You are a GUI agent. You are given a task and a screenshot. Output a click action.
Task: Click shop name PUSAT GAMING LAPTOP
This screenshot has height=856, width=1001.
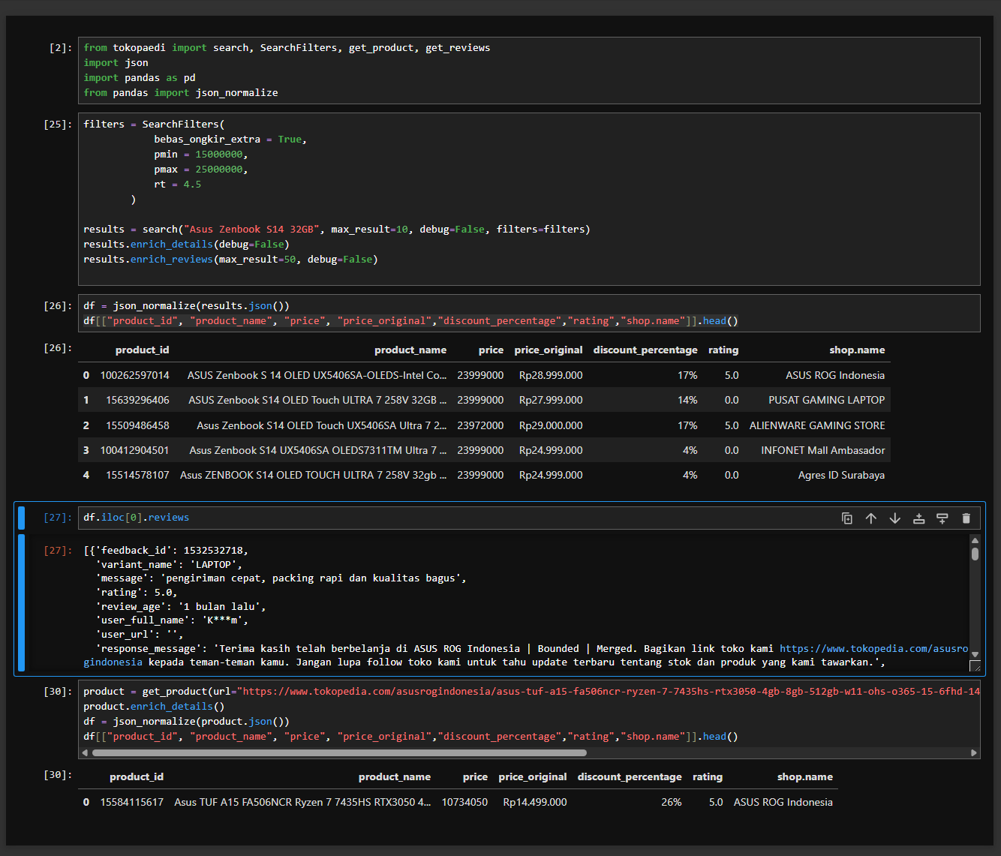pos(827,400)
